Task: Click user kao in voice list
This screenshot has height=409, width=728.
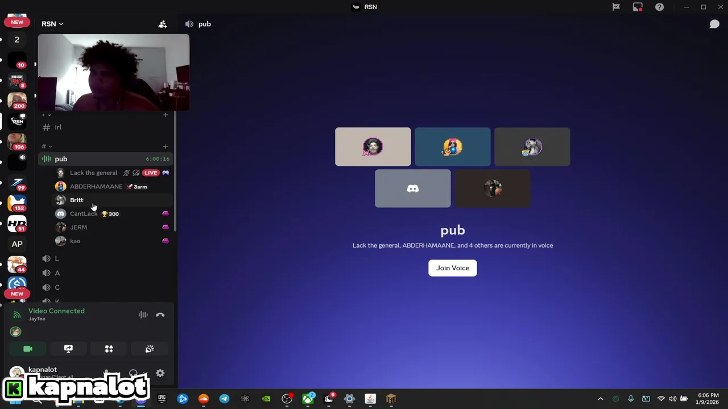Action: click(75, 241)
